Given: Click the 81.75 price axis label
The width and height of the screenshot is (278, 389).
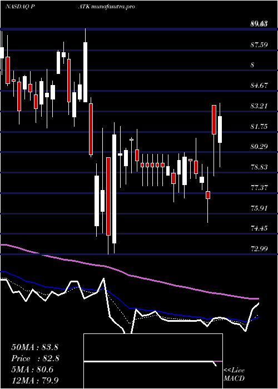Looking at the screenshot, I should [259, 126].
